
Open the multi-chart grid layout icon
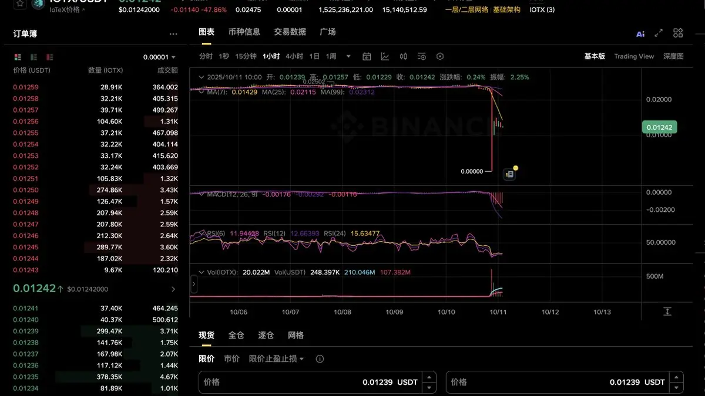pos(678,33)
